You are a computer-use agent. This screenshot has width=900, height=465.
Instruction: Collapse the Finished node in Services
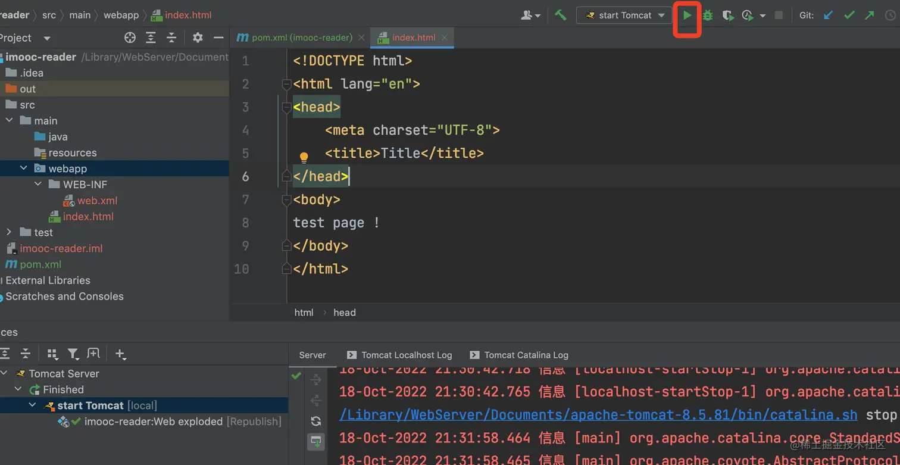tap(18, 389)
